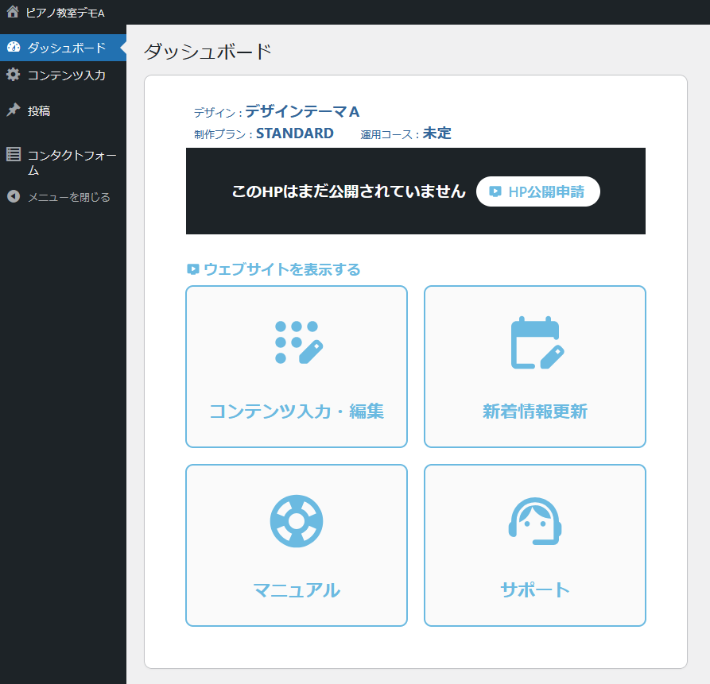The width and height of the screenshot is (710, 684).
Task: Open コンタクトフォーム text in the sidebar
Action: 72,162
